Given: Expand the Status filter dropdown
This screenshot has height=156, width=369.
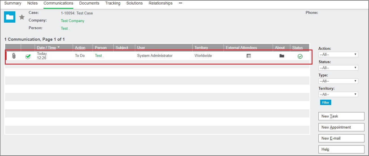Looking at the screenshot, I should coord(338,68).
